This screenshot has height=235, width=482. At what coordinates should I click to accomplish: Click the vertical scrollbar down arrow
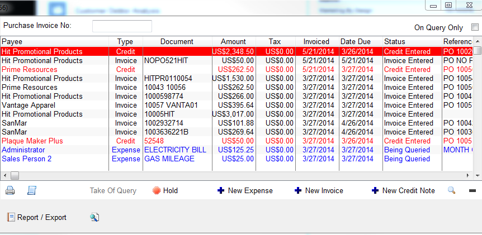coord(478,175)
